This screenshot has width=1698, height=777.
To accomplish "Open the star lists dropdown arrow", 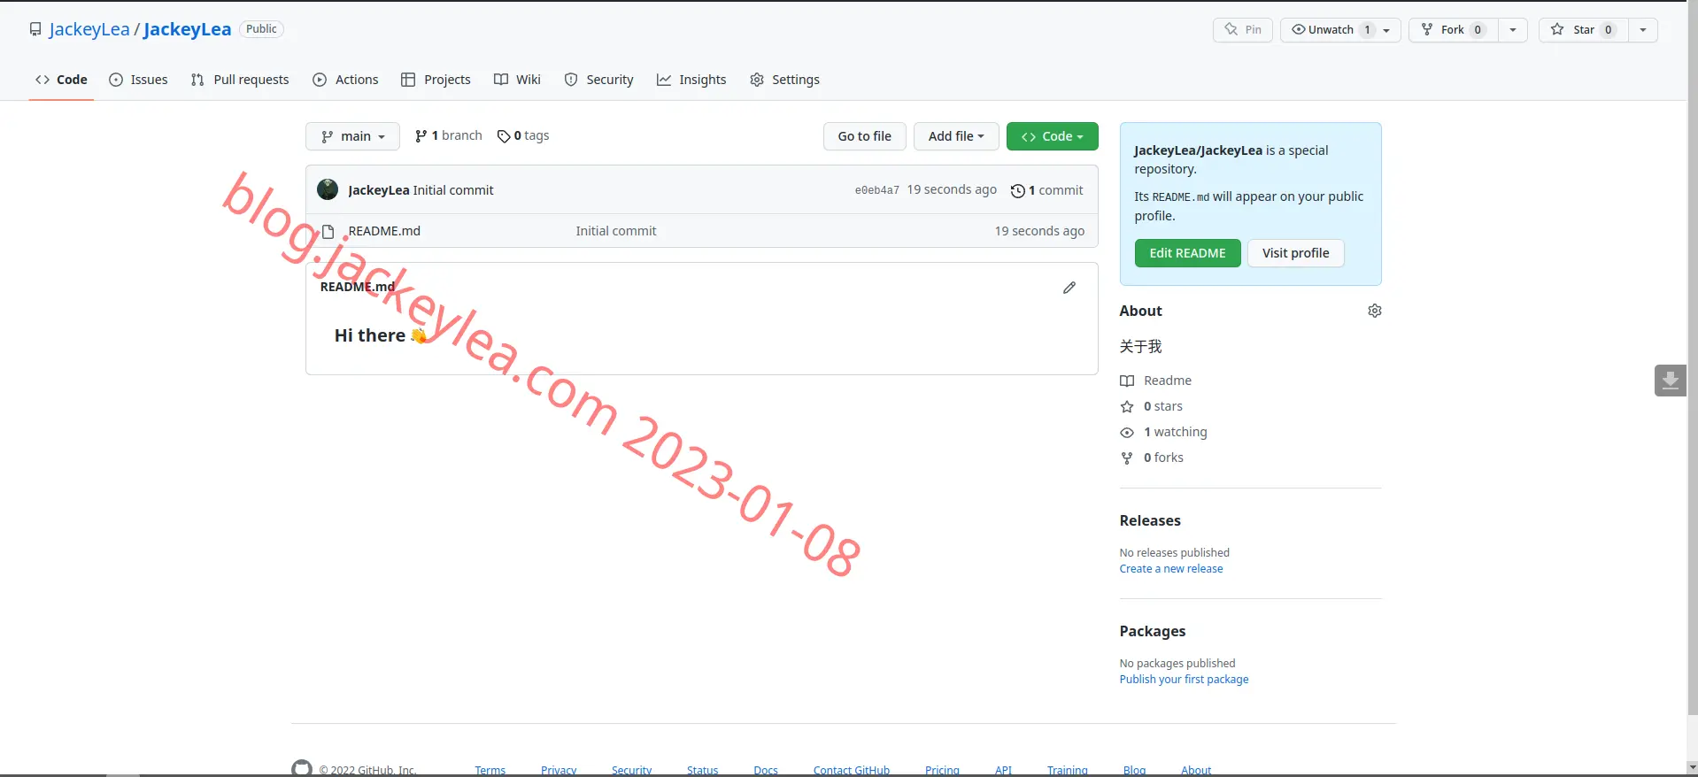I will coord(1643,30).
